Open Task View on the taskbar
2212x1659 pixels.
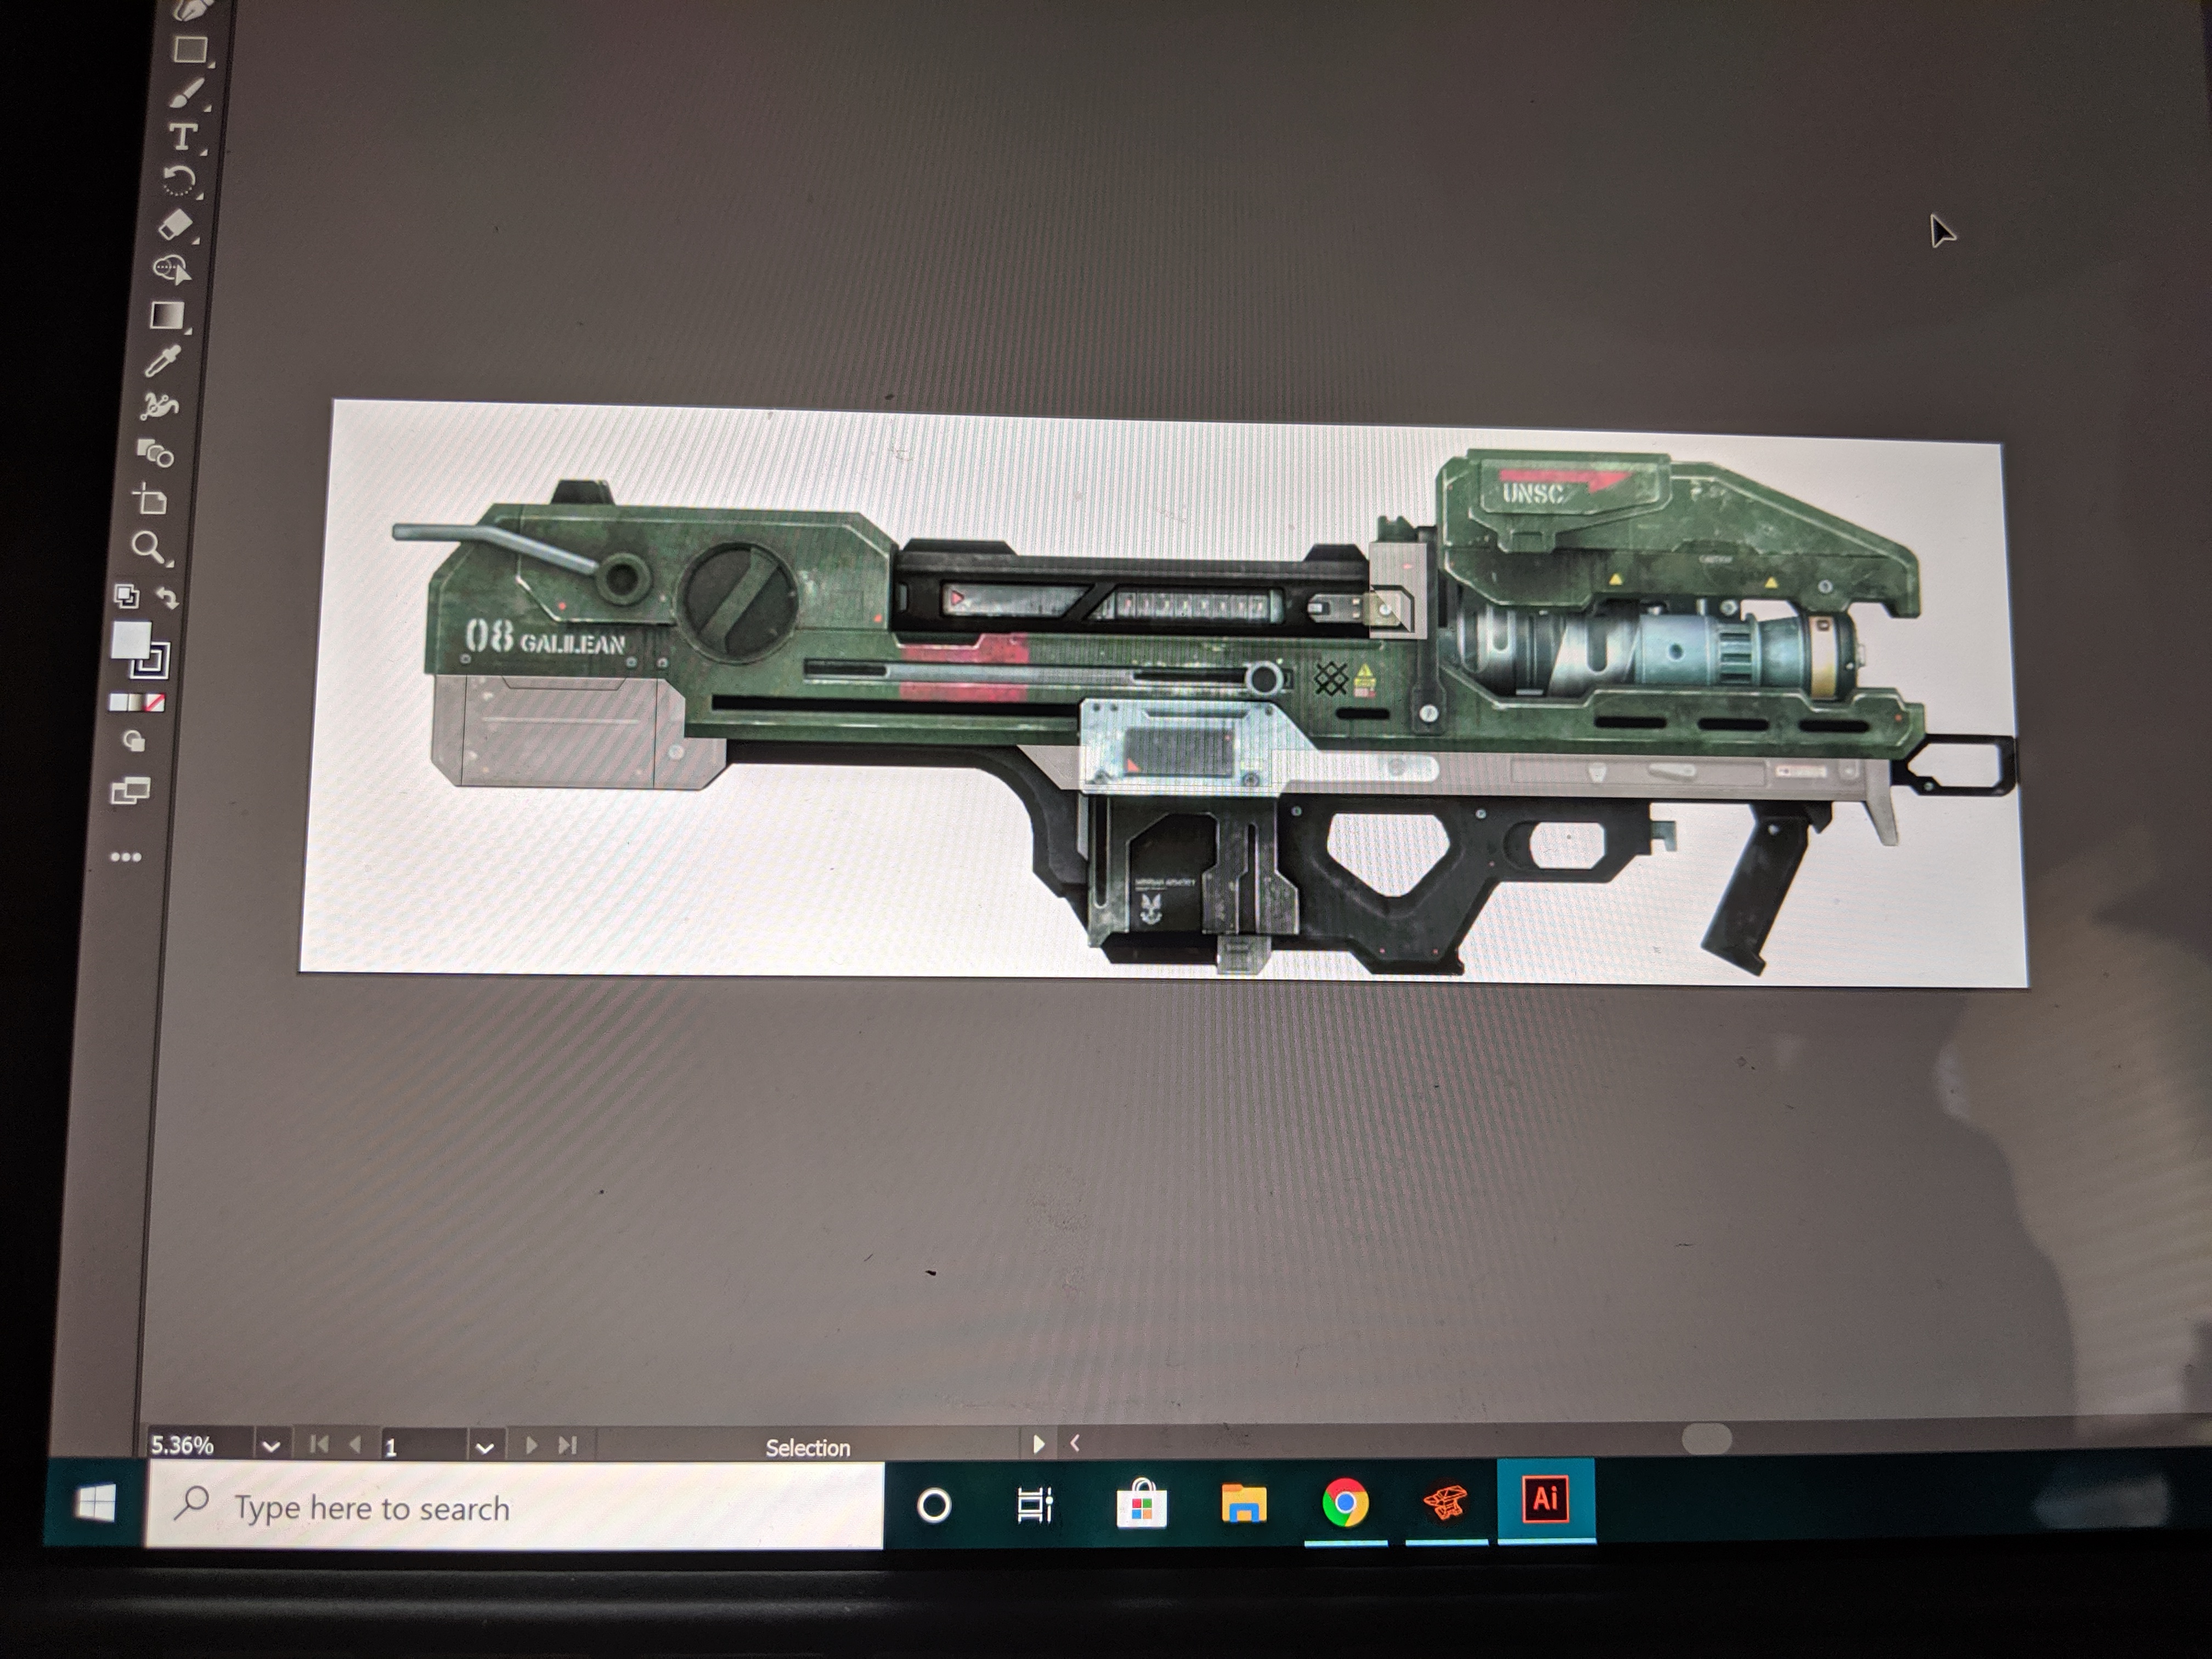(1035, 1505)
